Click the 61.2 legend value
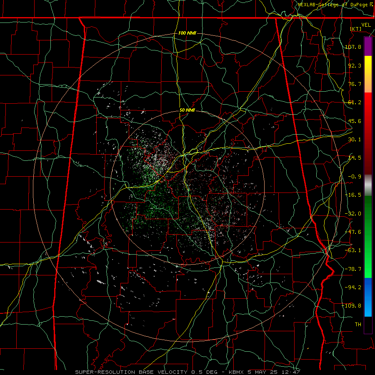The height and width of the screenshot is (375, 375). point(355,102)
